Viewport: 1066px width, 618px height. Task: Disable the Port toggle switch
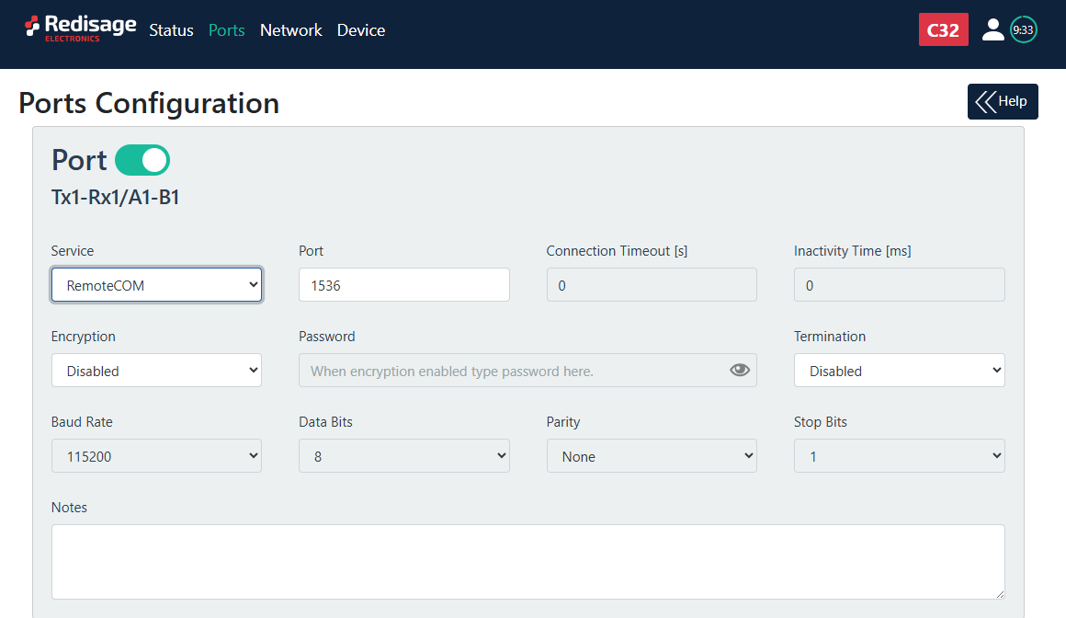142,160
